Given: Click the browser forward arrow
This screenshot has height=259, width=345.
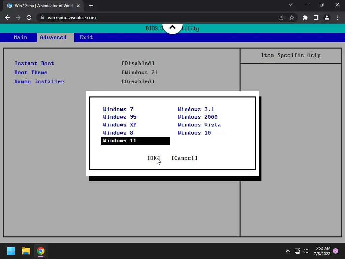Looking at the screenshot, I should [x=18, y=18].
